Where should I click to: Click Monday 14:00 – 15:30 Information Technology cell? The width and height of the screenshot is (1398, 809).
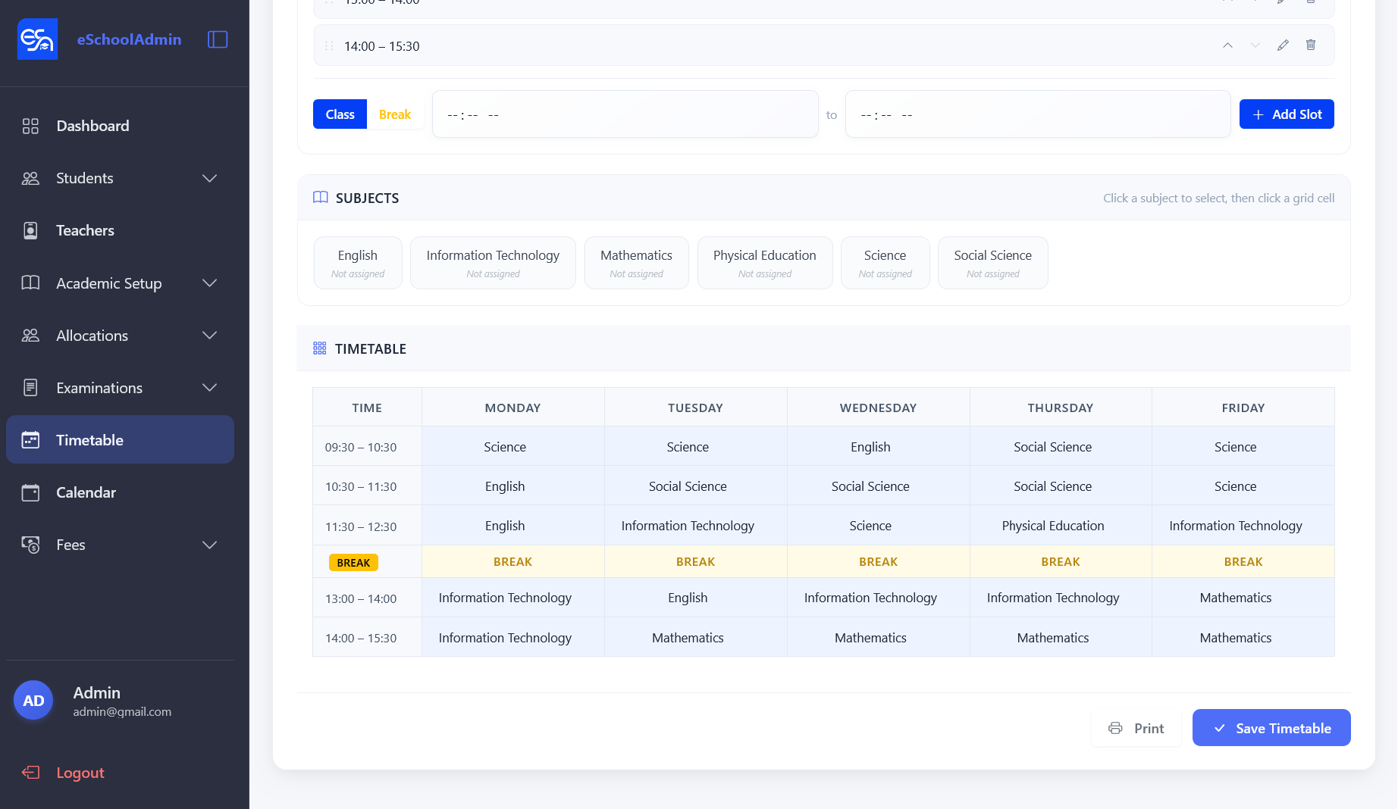[x=513, y=637]
